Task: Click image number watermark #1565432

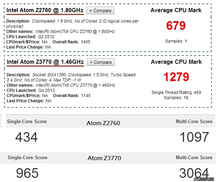Action: 204,179
